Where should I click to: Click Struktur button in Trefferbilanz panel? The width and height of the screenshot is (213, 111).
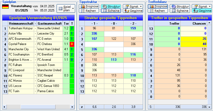180,6
